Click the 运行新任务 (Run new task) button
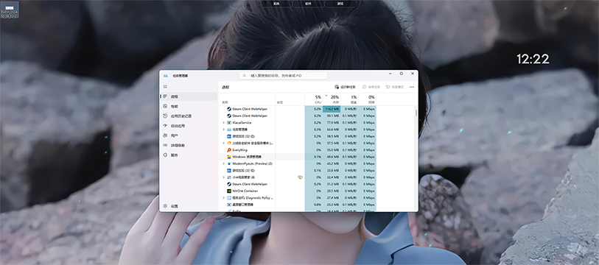The image size is (599, 265). [345, 87]
